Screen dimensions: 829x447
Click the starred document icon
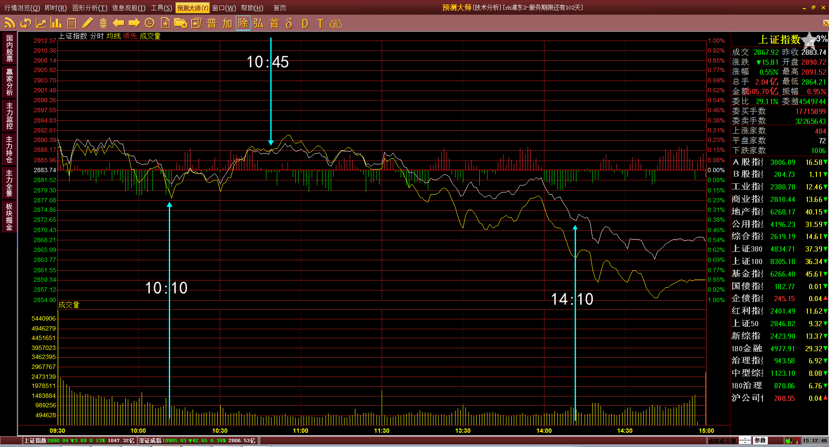tap(165, 23)
